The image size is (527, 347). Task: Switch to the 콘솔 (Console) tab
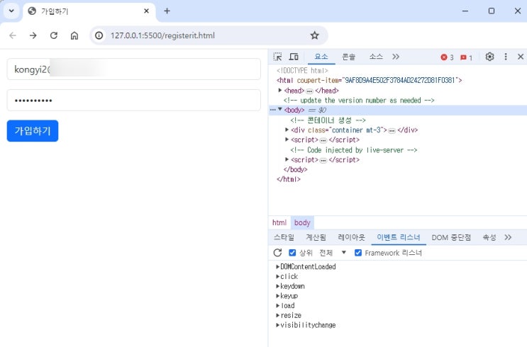click(x=348, y=57)
